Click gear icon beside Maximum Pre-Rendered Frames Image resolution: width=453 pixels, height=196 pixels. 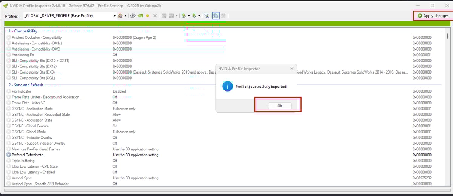[x=9, y=149]
